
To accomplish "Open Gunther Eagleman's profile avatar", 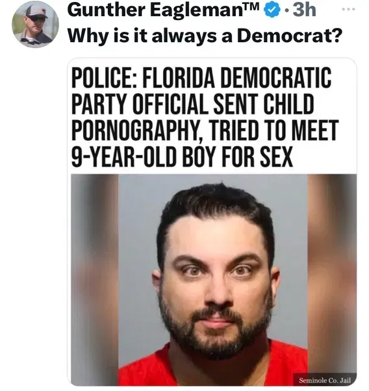I will click(x=36, y=23).
